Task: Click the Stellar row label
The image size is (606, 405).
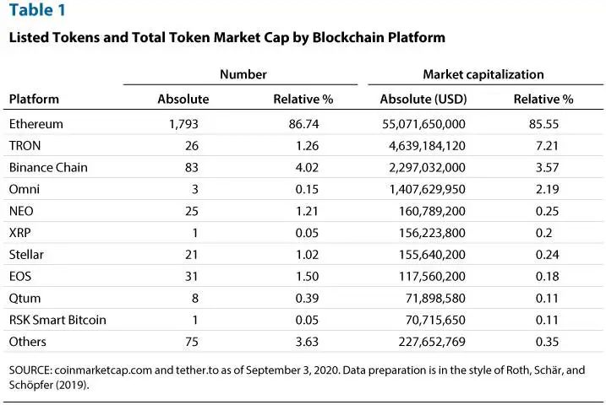Action: [x=26, y=255]
